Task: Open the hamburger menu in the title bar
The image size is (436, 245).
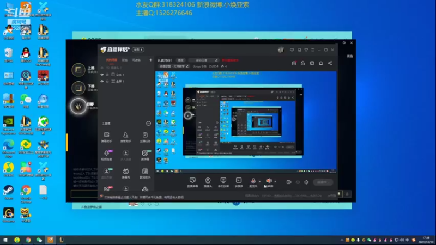Action: click(312, 50)
